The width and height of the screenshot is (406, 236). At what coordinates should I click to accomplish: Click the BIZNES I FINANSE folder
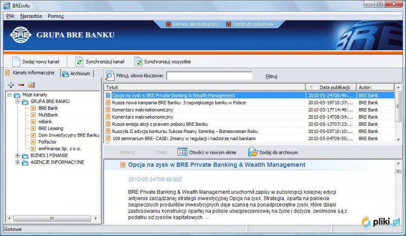click(49, 155)
